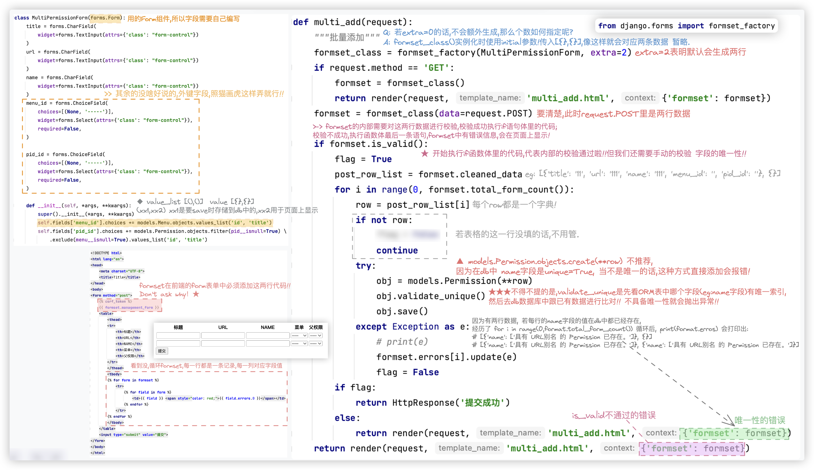Click the 'continue' keyword in dashed box
The image size is (814, 470).
[397, 250]
